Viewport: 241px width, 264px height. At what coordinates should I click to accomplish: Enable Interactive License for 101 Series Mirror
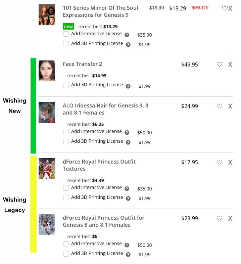66,34
